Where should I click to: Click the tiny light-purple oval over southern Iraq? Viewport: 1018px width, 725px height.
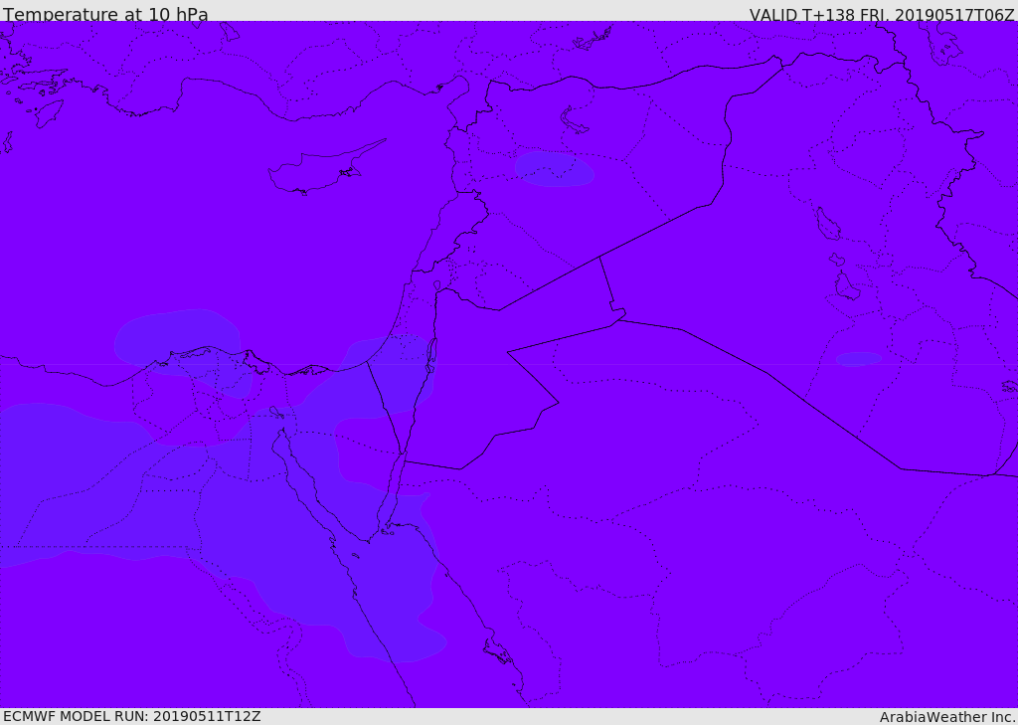[x=858, y=359]
